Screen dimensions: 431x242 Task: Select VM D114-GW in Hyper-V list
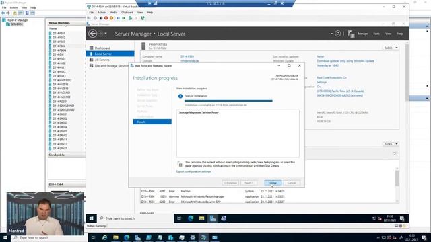coord(58,54)
